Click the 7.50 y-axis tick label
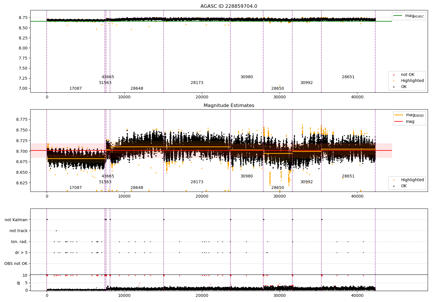 point(23,68)
